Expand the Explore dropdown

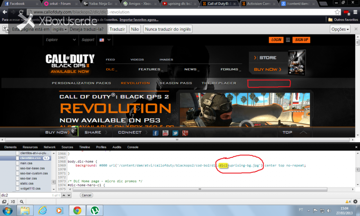(61, 40)
